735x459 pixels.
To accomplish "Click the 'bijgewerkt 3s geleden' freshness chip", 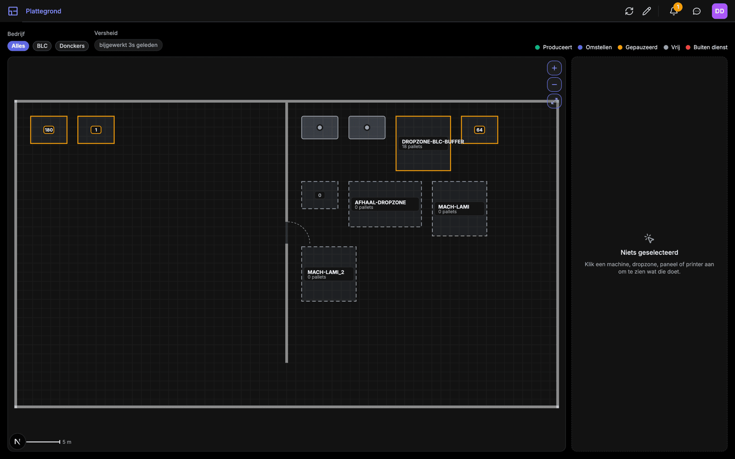I will click(x=128, y=45).
